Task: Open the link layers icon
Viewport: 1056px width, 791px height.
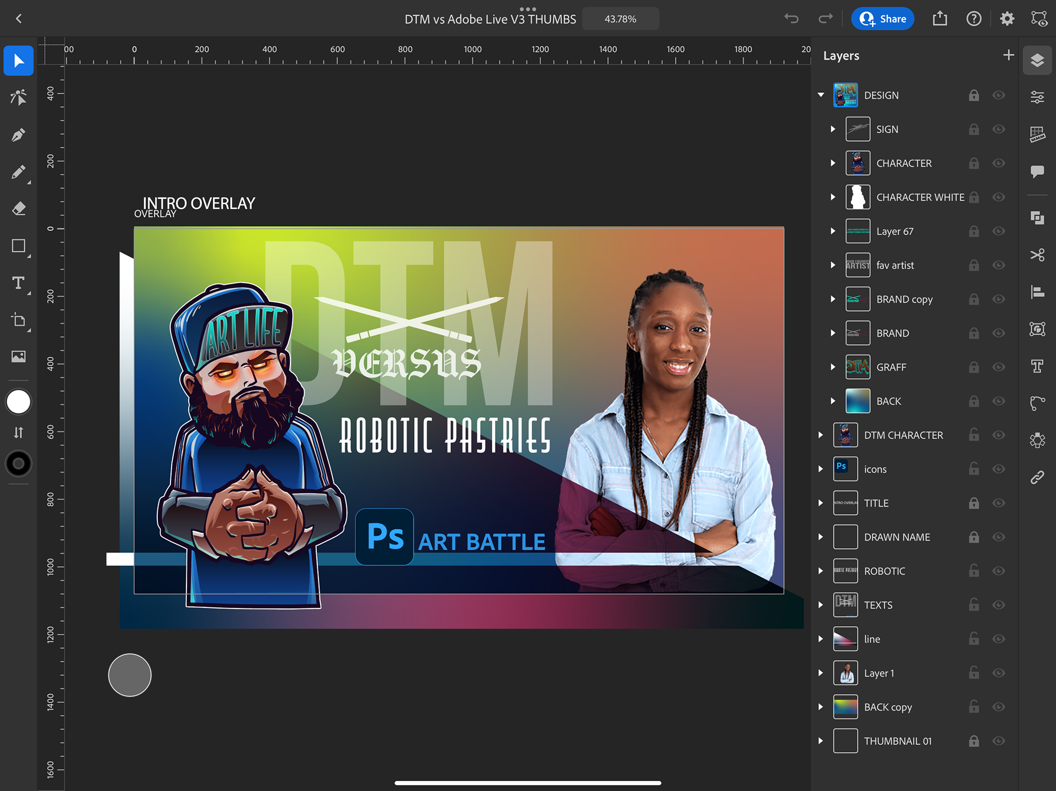Action: click(1037, 477)
